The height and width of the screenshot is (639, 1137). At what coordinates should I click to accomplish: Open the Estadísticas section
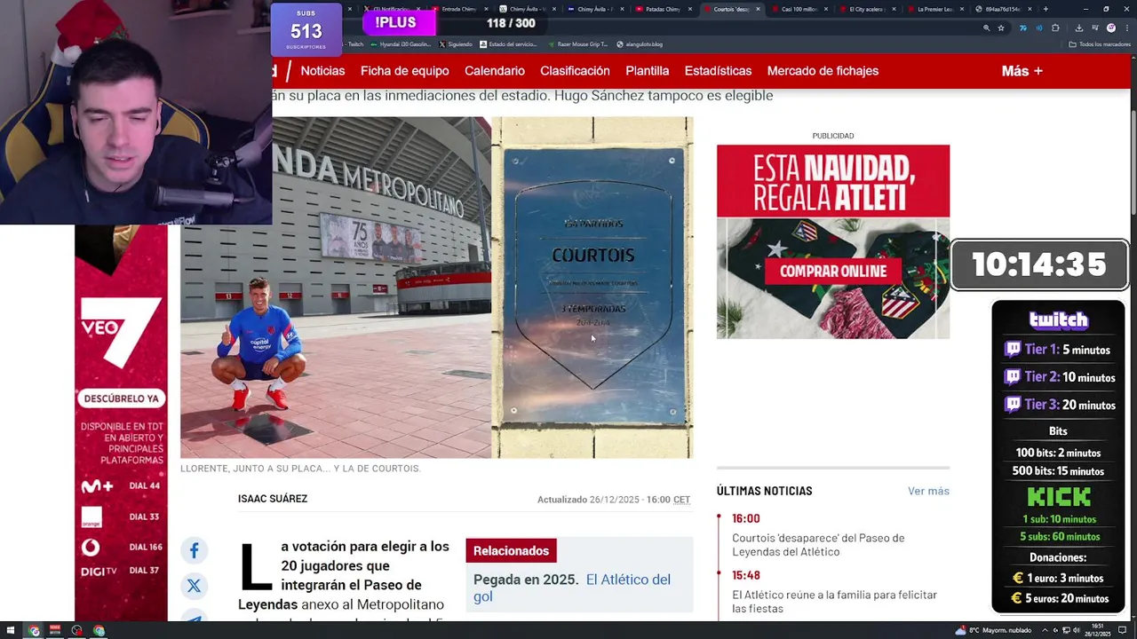click(718, 71)
